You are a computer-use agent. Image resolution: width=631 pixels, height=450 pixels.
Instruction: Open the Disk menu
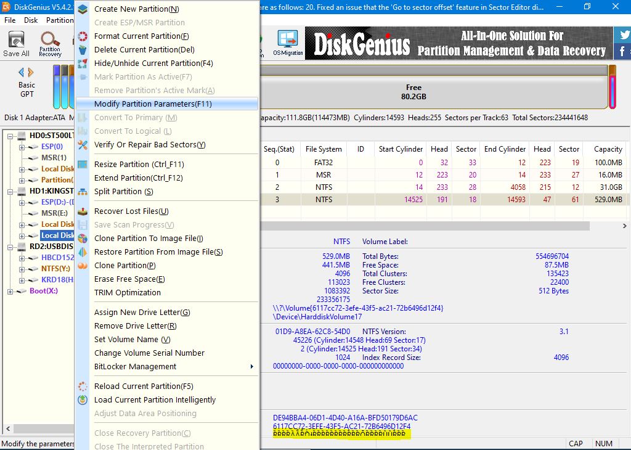31,20
